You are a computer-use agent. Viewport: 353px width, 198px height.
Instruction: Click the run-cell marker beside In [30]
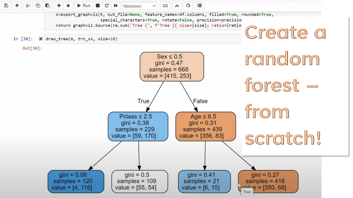41,39
